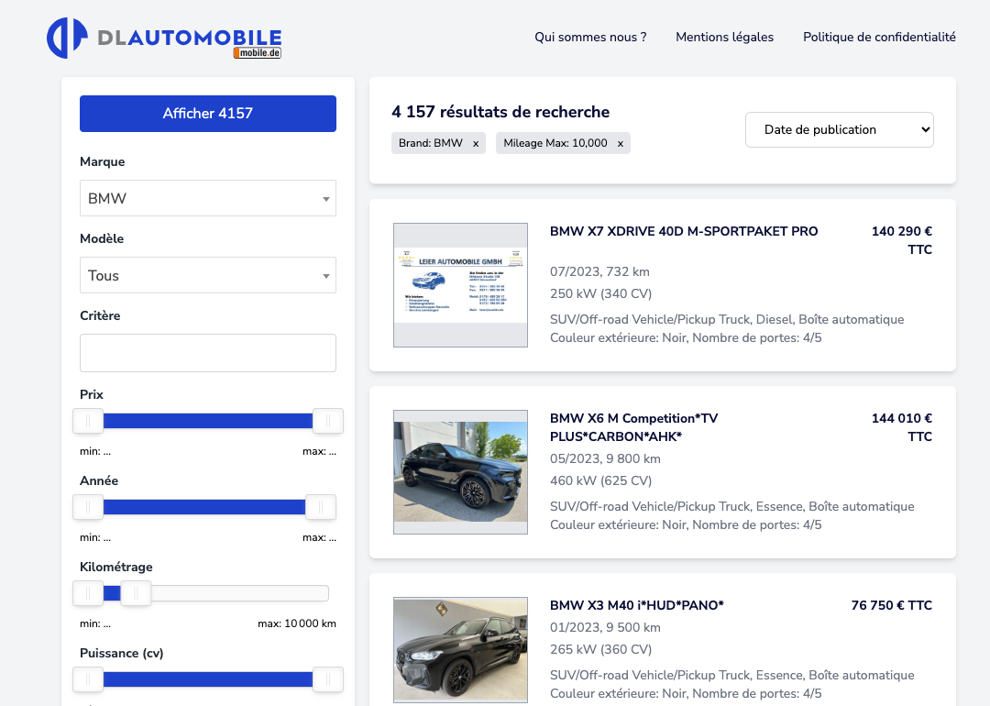Click the BMW X3 M40 listing thumbnail
This screenshot has height=706, width=990.
point(460,650)
